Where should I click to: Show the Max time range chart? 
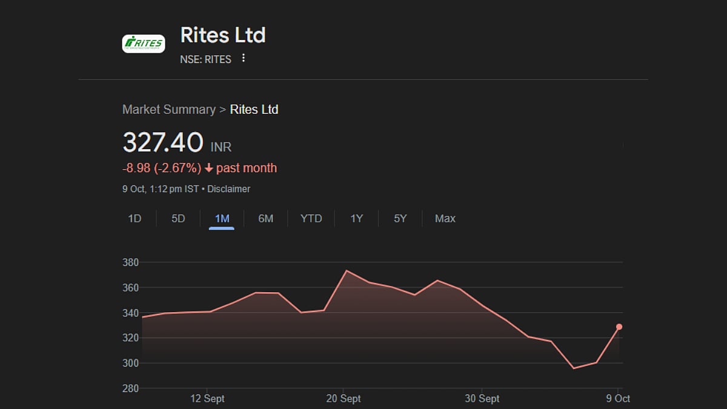445,218
